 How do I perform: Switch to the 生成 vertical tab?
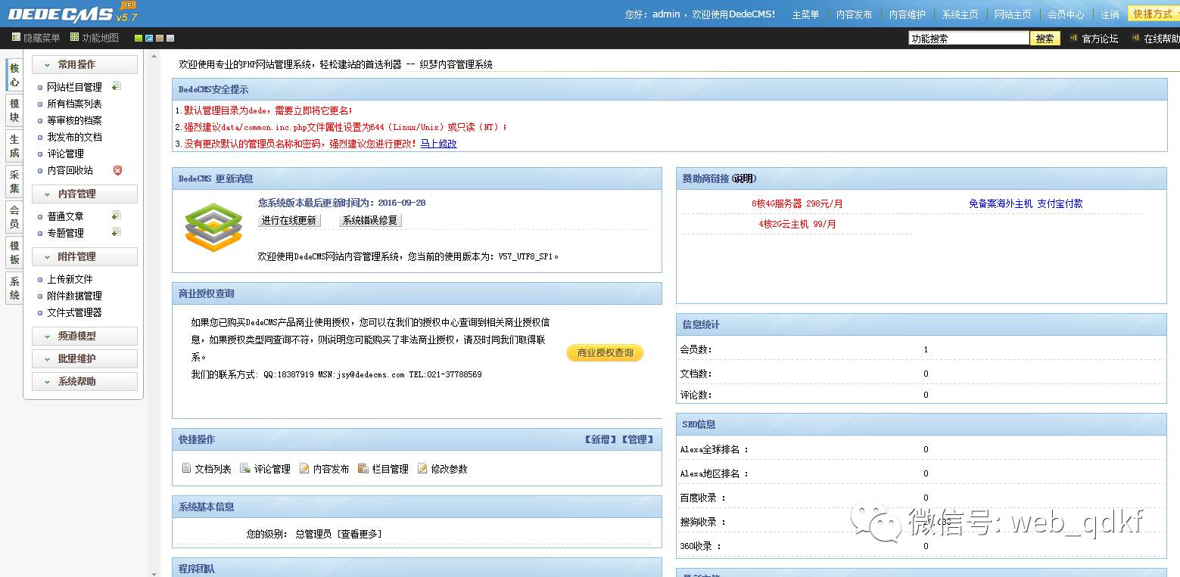[x=14, y=146]
